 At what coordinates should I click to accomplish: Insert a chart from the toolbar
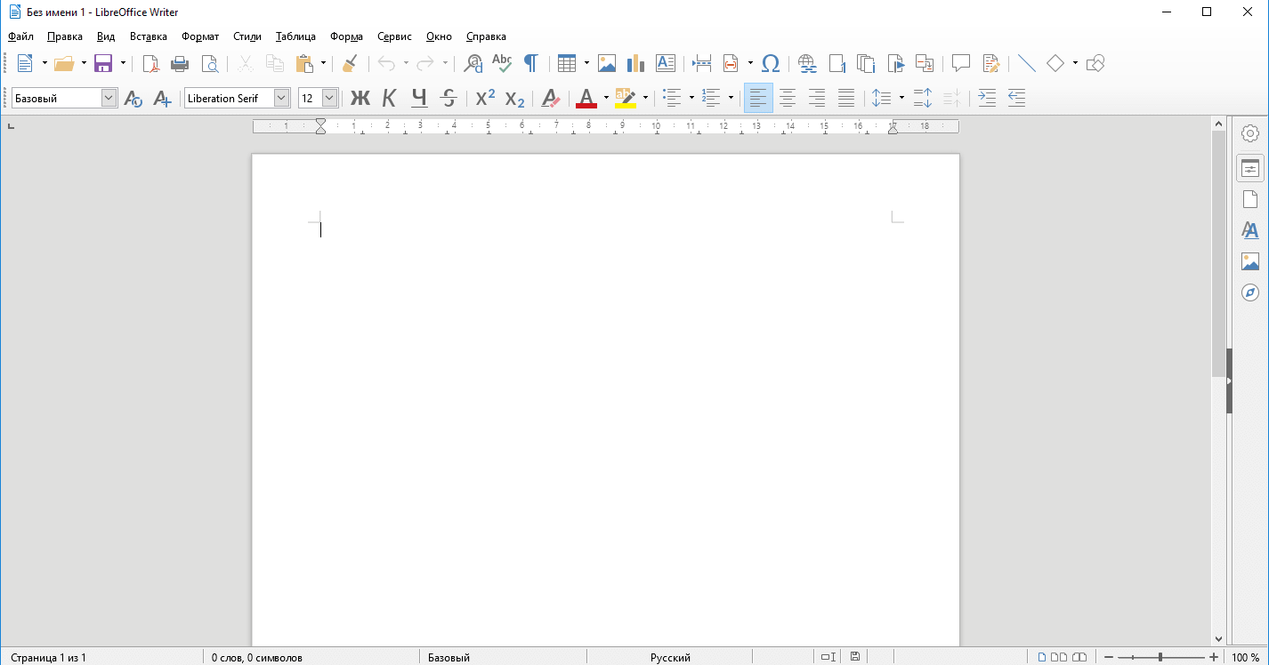pyautogui.click(x=635, y=63)
